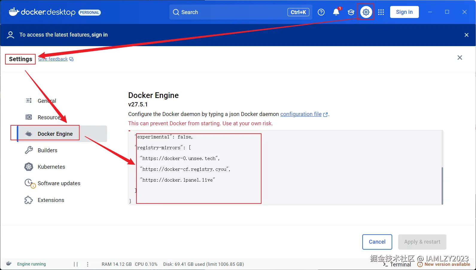Click the Resources icon in sidebar
The height and width of the screenshot is (270, 476).
29,117
